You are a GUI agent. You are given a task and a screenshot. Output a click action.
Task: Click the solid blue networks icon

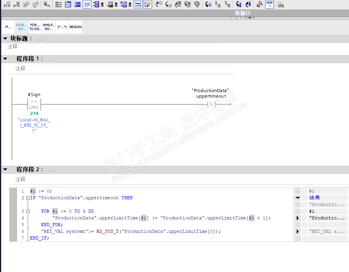click(78, 4)
